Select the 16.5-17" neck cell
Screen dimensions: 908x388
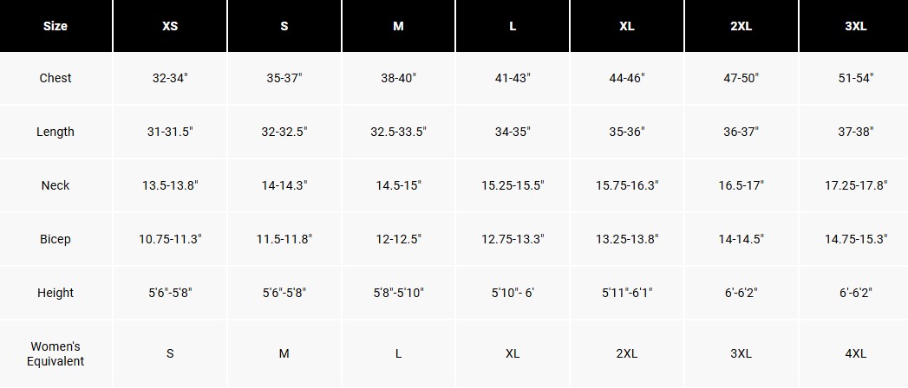tap(741, 185)
